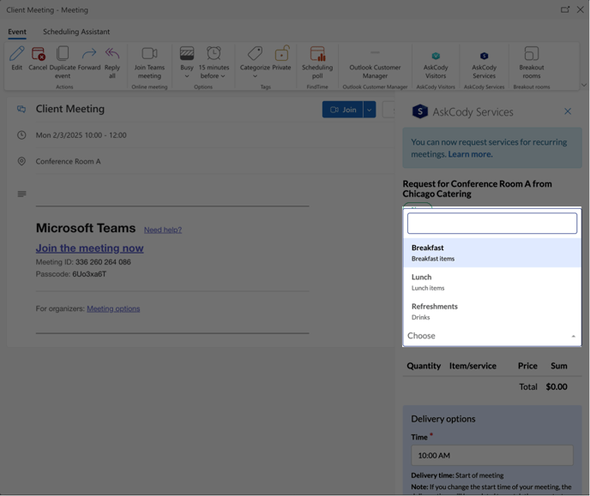
Task: Click Mon 2/3/2025 10:00 - 12:00 text
Action: 81,134
